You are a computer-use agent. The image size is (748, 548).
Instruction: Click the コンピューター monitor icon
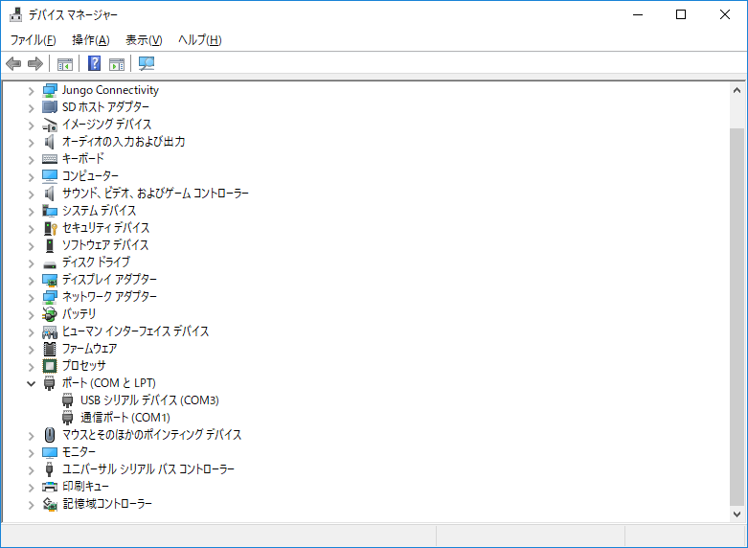click(x=50, y=176)
